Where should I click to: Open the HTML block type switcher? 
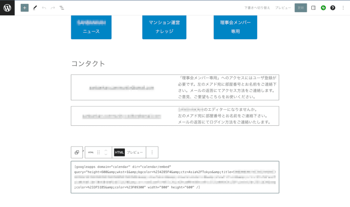[91, 152]
